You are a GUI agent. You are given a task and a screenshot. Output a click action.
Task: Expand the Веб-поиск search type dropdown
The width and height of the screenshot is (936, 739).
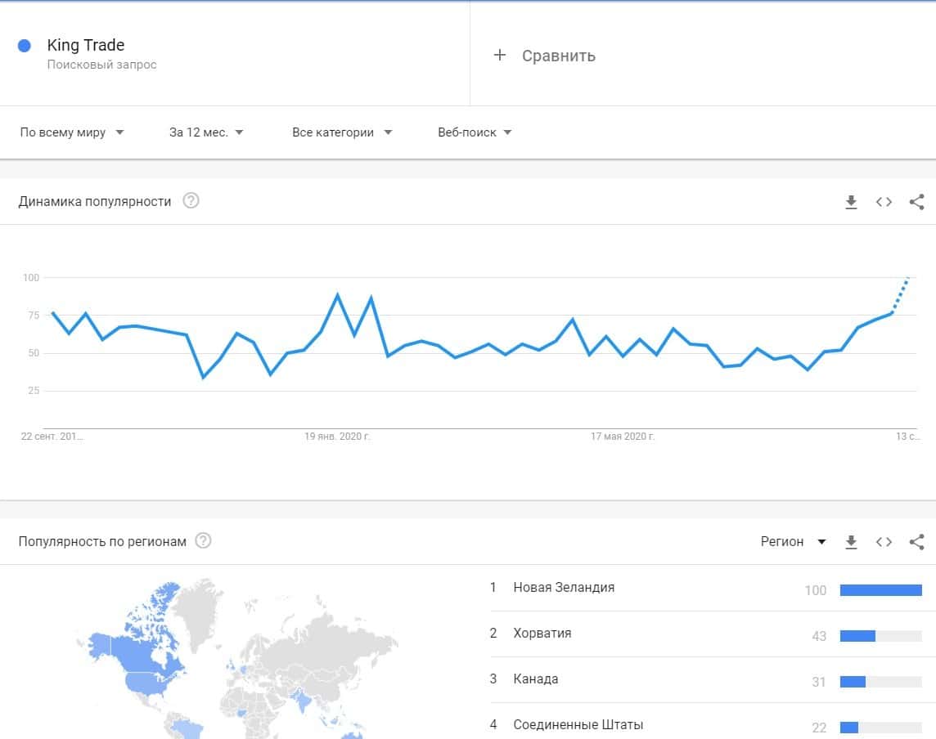[x=475, y=132]
